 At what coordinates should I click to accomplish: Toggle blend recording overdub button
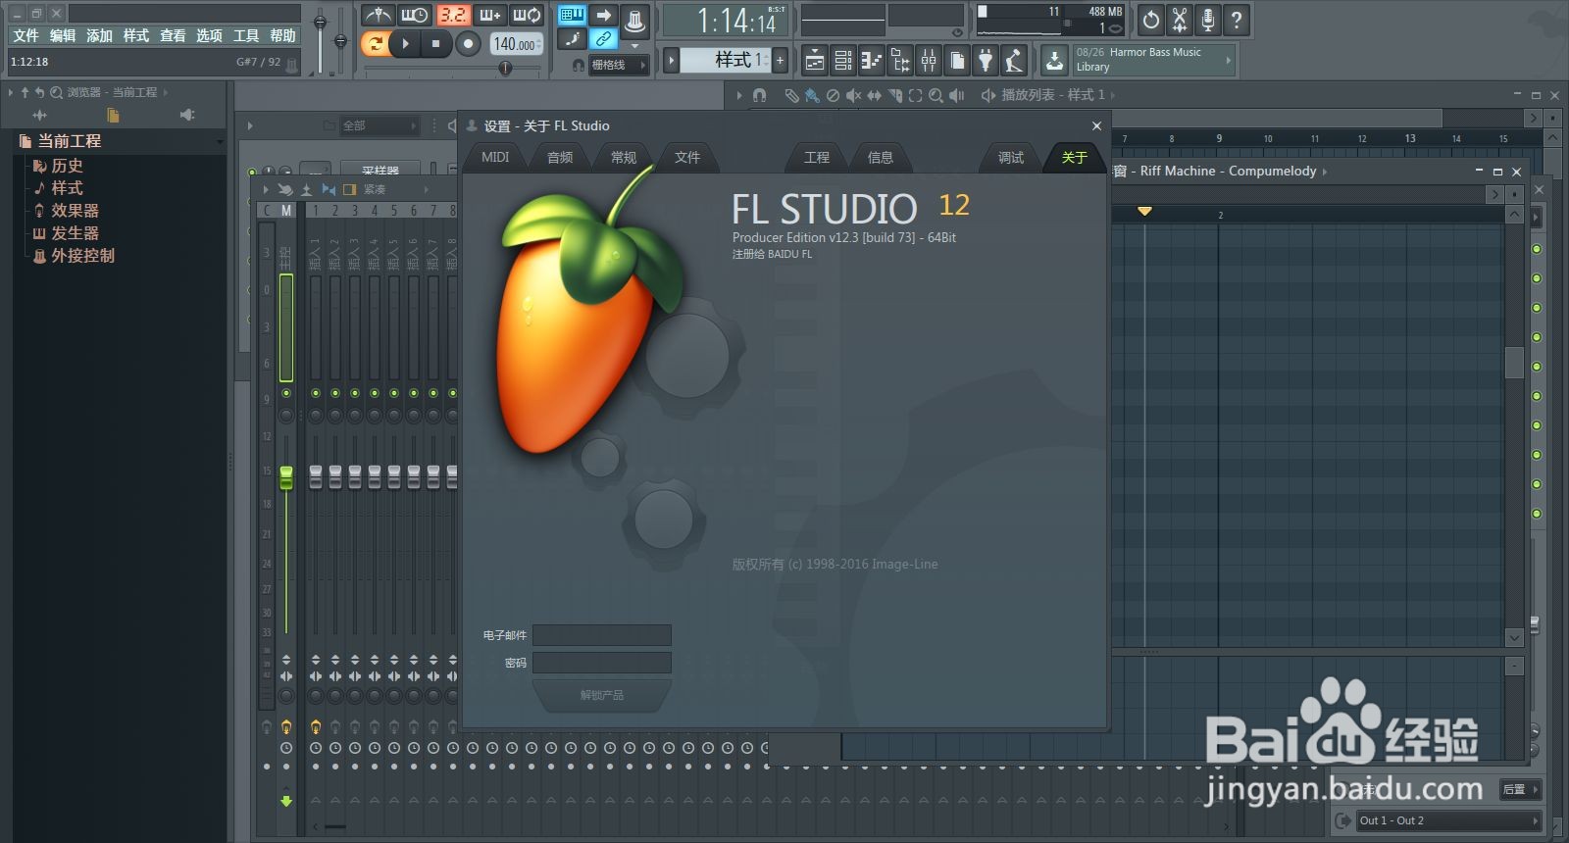point(489,15)
